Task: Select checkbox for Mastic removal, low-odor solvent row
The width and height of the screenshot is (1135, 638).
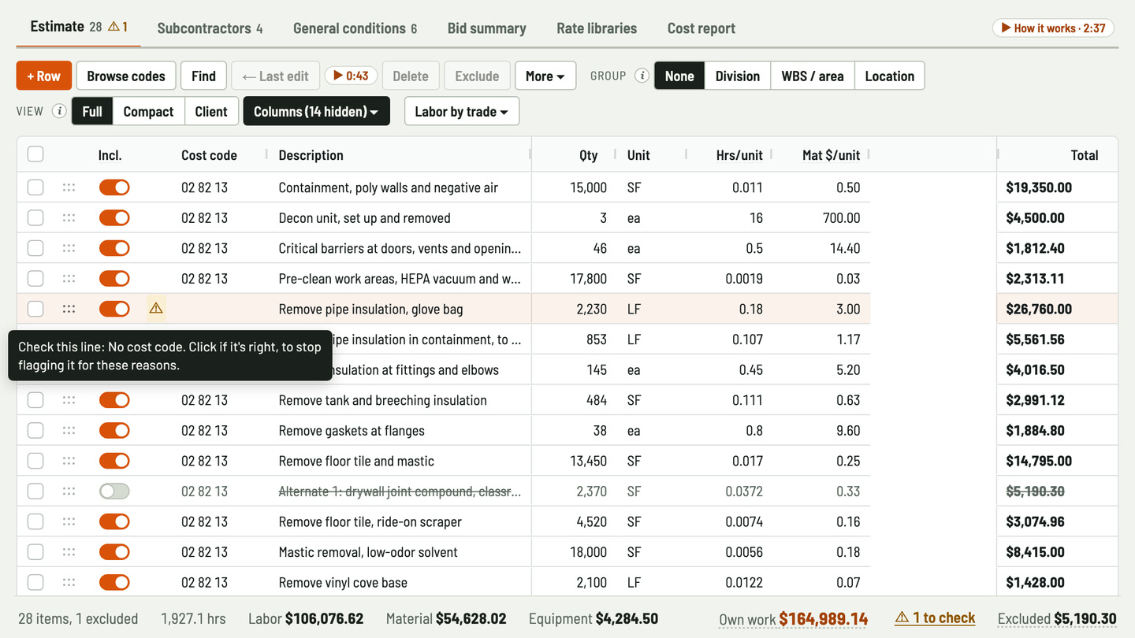Action: [x=35, y=551]
